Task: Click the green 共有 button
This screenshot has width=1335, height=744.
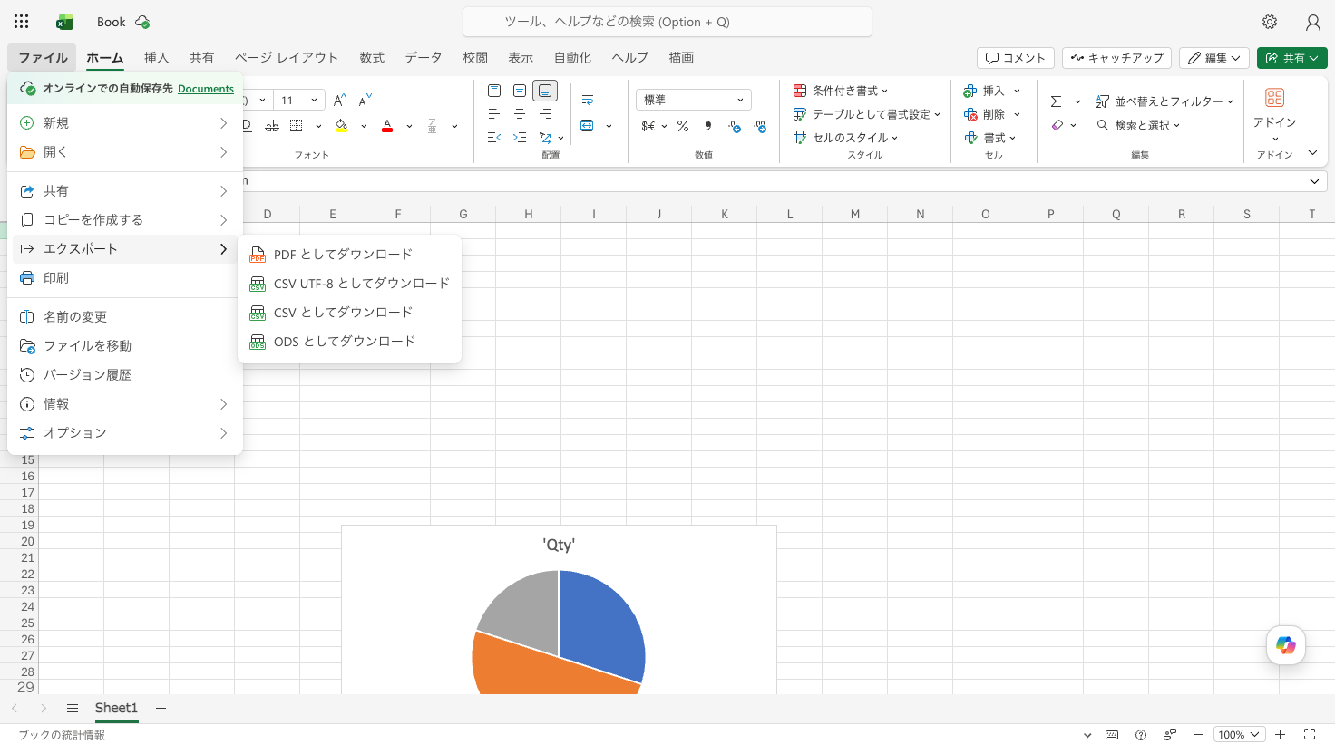Action: (x=1292, y=58)
